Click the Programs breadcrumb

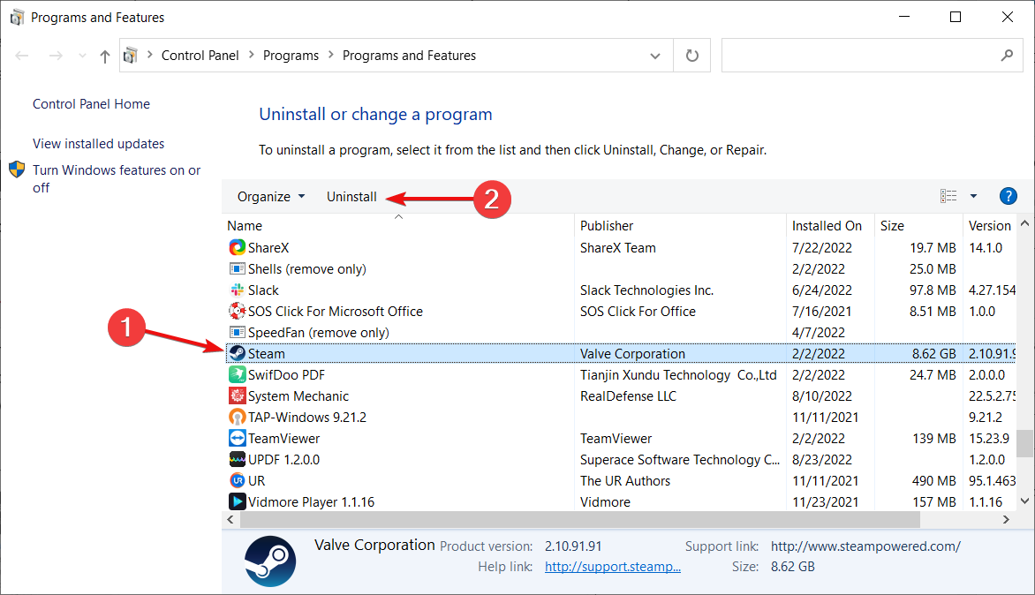click(x=291, y=56)
